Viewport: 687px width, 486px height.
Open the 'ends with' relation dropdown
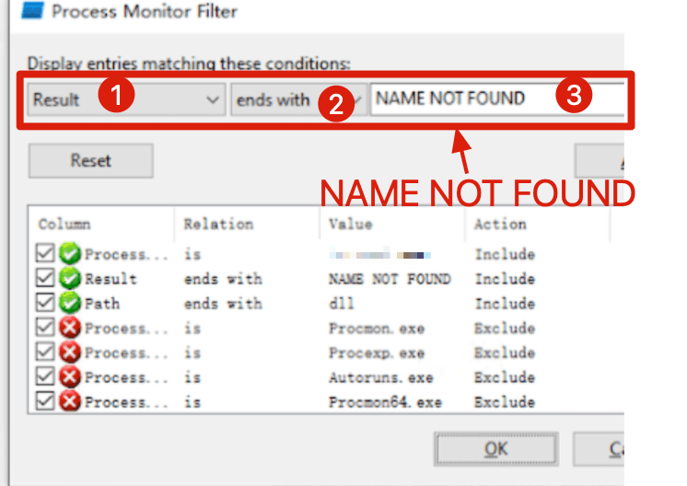tap(298, 99)
